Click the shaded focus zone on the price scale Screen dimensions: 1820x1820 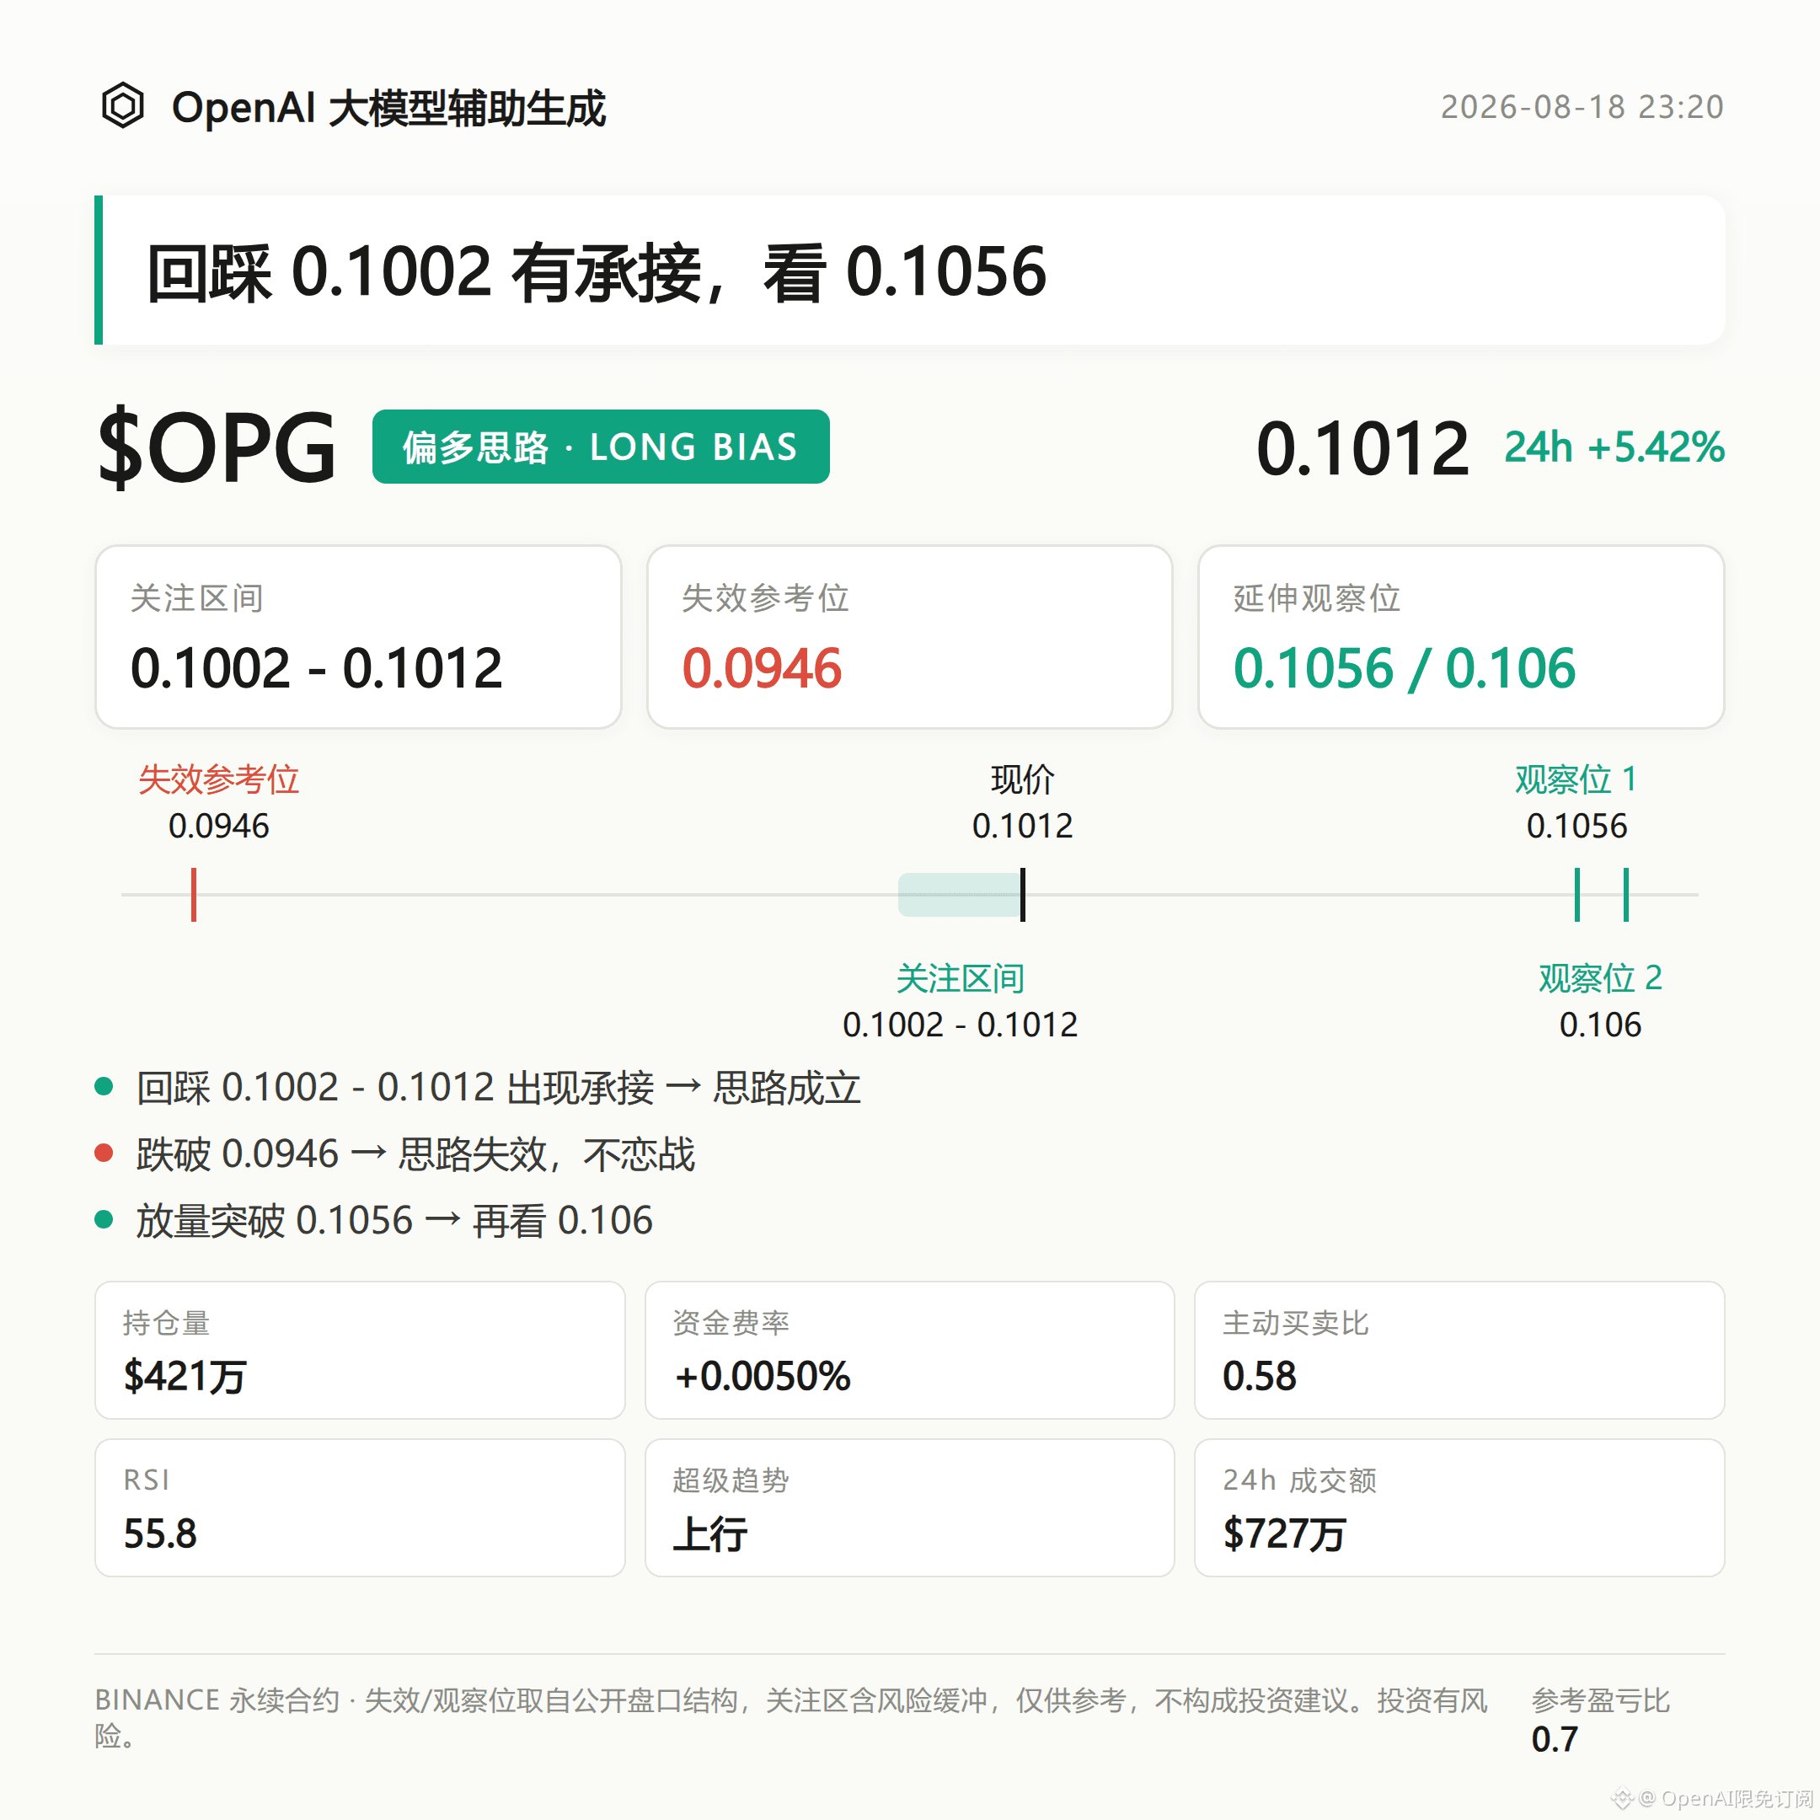click(959, 895)
